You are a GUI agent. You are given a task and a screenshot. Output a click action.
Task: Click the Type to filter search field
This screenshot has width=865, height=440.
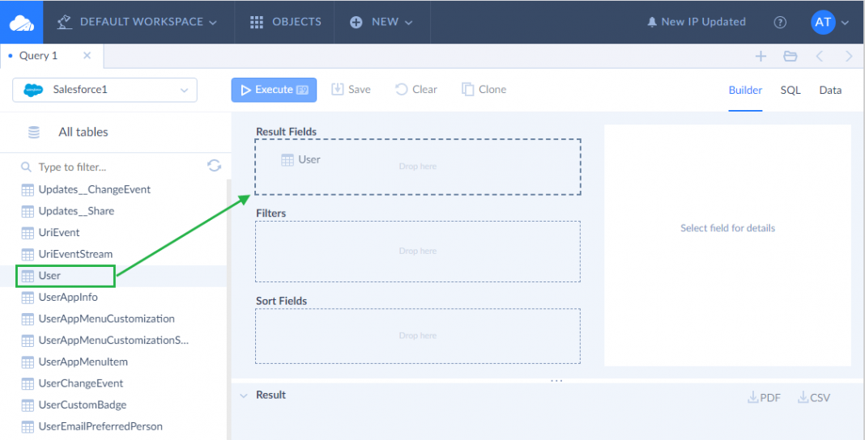click(113, 167)
